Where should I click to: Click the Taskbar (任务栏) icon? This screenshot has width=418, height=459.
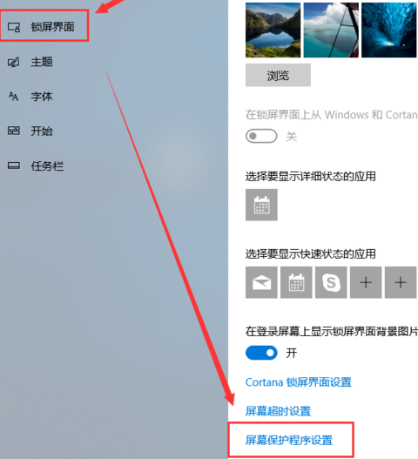coord(13,165)
